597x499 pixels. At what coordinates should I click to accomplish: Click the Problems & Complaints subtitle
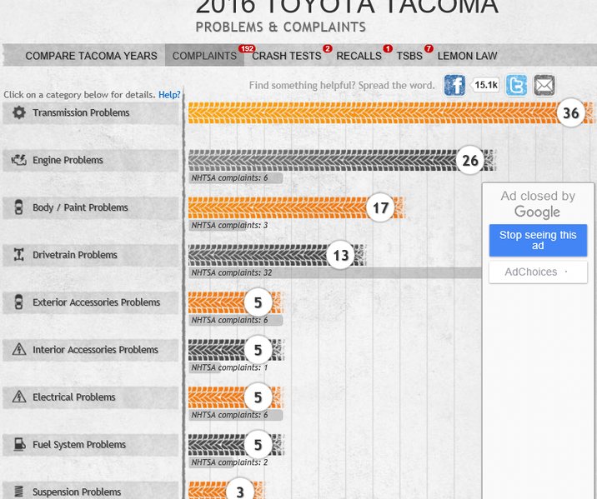[x=281, y=27]
